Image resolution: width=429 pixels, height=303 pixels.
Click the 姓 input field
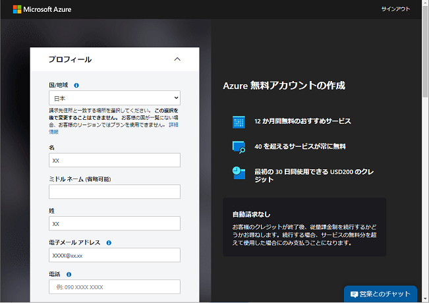tap(115, 223)
